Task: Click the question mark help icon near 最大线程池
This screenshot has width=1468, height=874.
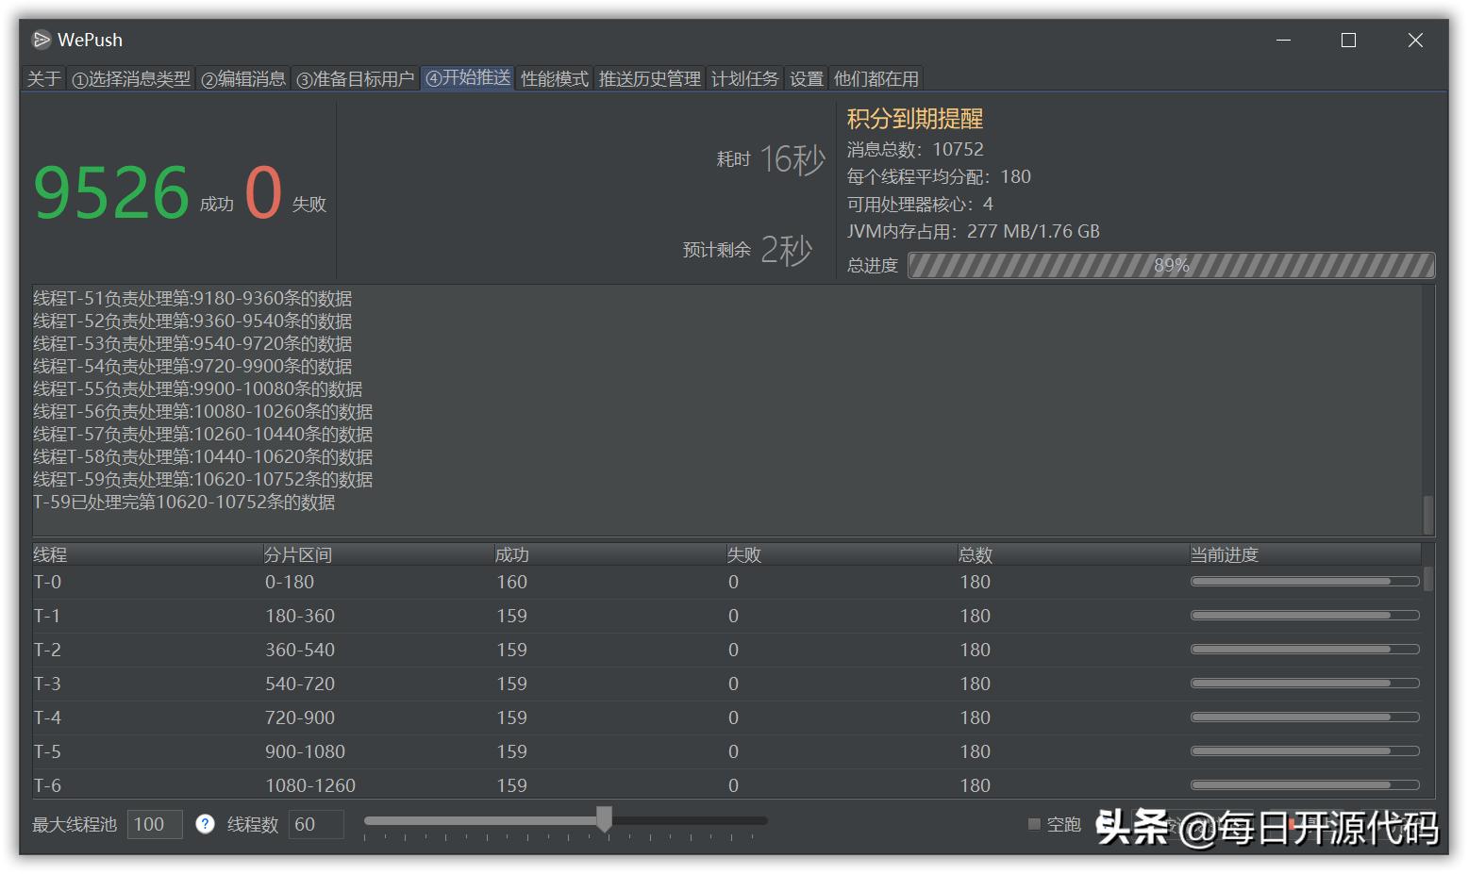Action: [205, 824]
